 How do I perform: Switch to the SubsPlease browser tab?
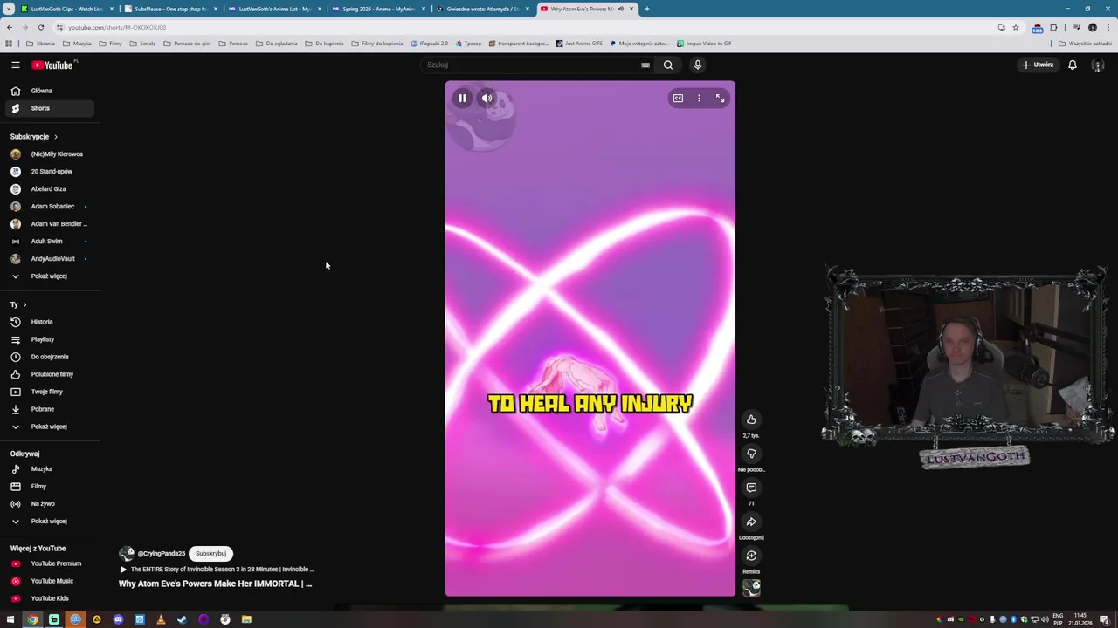170,9
